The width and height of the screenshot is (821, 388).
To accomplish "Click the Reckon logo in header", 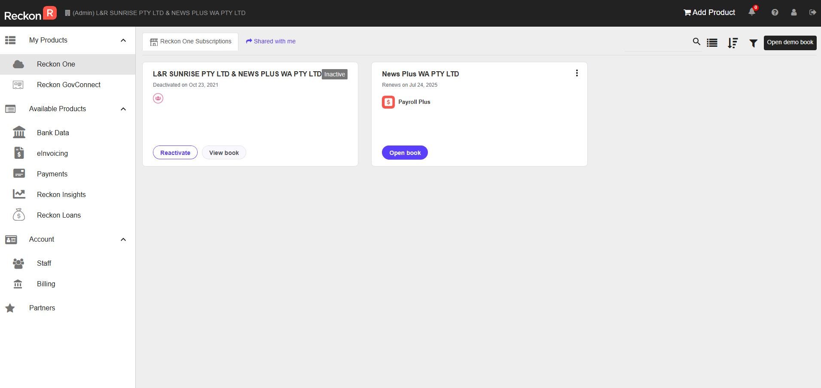I will (30, 13).
